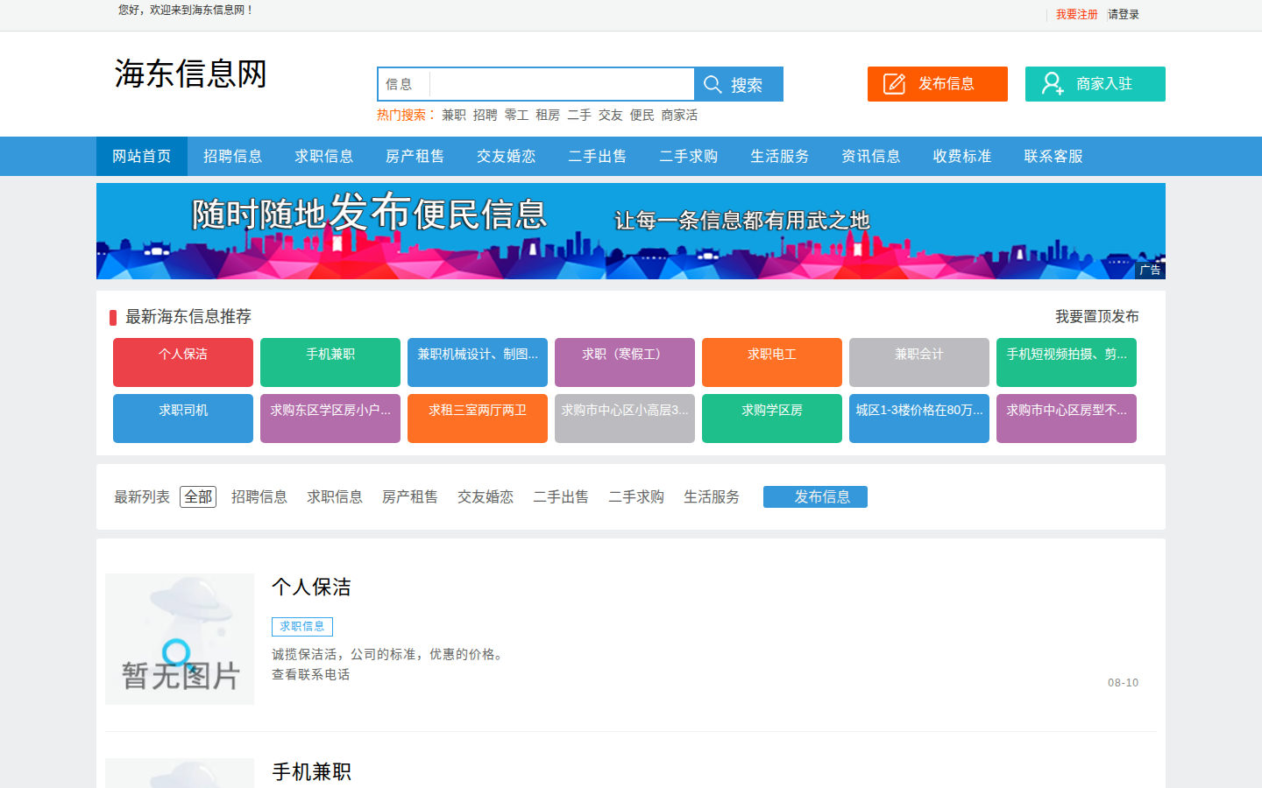Select hot search keyword 租房
The width and height of the screenshot is (1262, 788).
pos(548,115)
